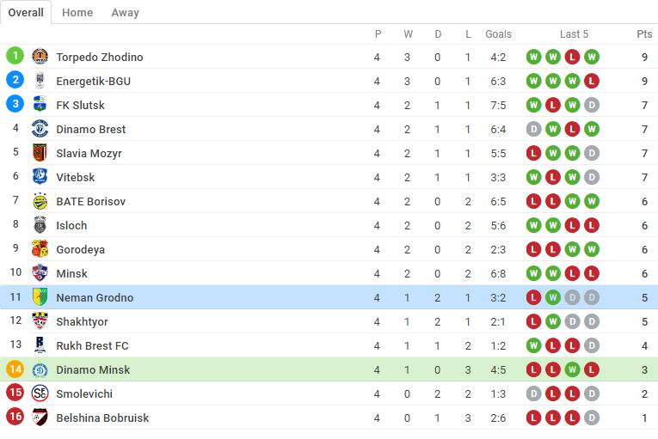Open the Shakhtyor team page
The image size is (658, 439).
coord(82,321)
